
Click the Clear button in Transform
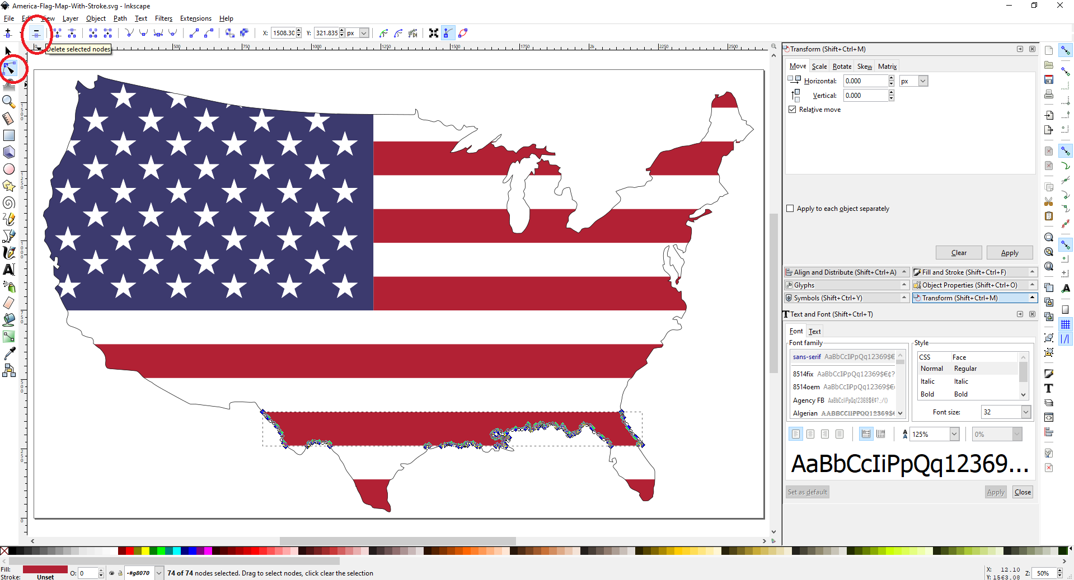(x=959, y=253)
